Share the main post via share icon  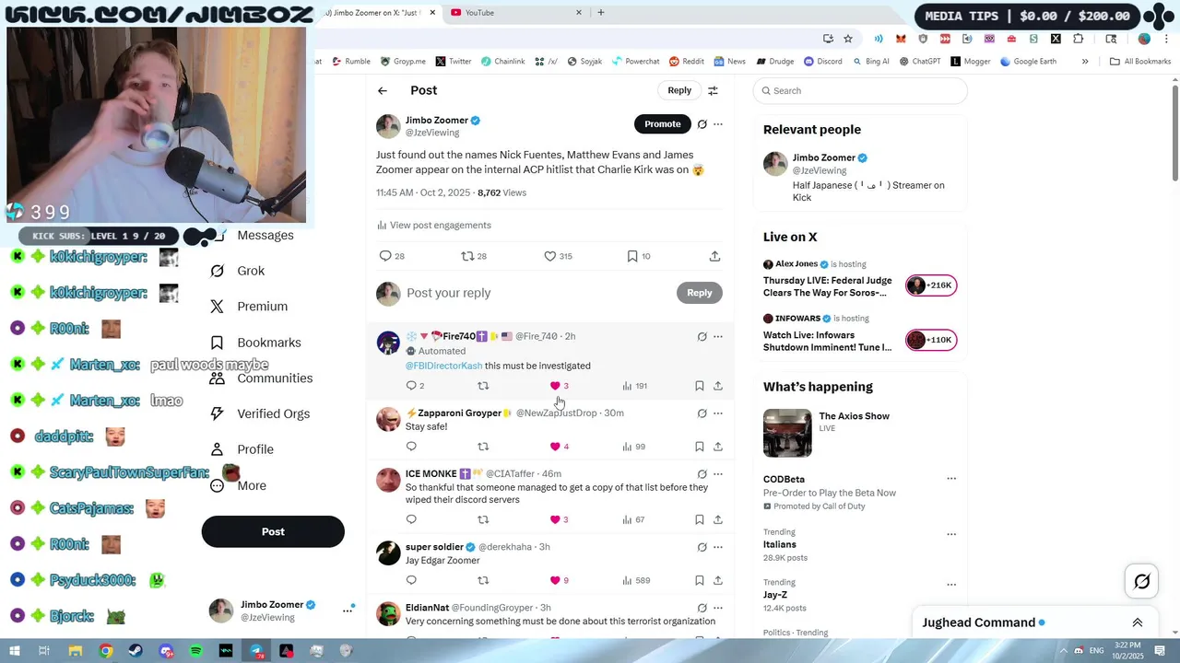pyautogui.click(x=714, y=256)
